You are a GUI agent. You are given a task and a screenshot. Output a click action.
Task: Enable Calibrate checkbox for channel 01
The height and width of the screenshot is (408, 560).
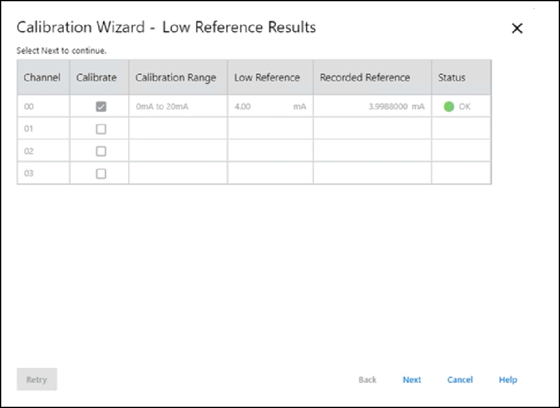pos(101,129)
